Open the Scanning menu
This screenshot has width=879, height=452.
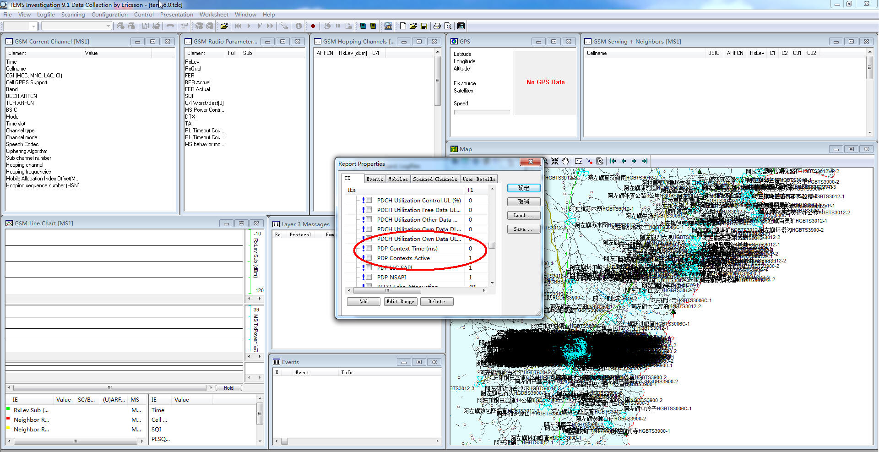pyautogui.click(x=73, y=14)
